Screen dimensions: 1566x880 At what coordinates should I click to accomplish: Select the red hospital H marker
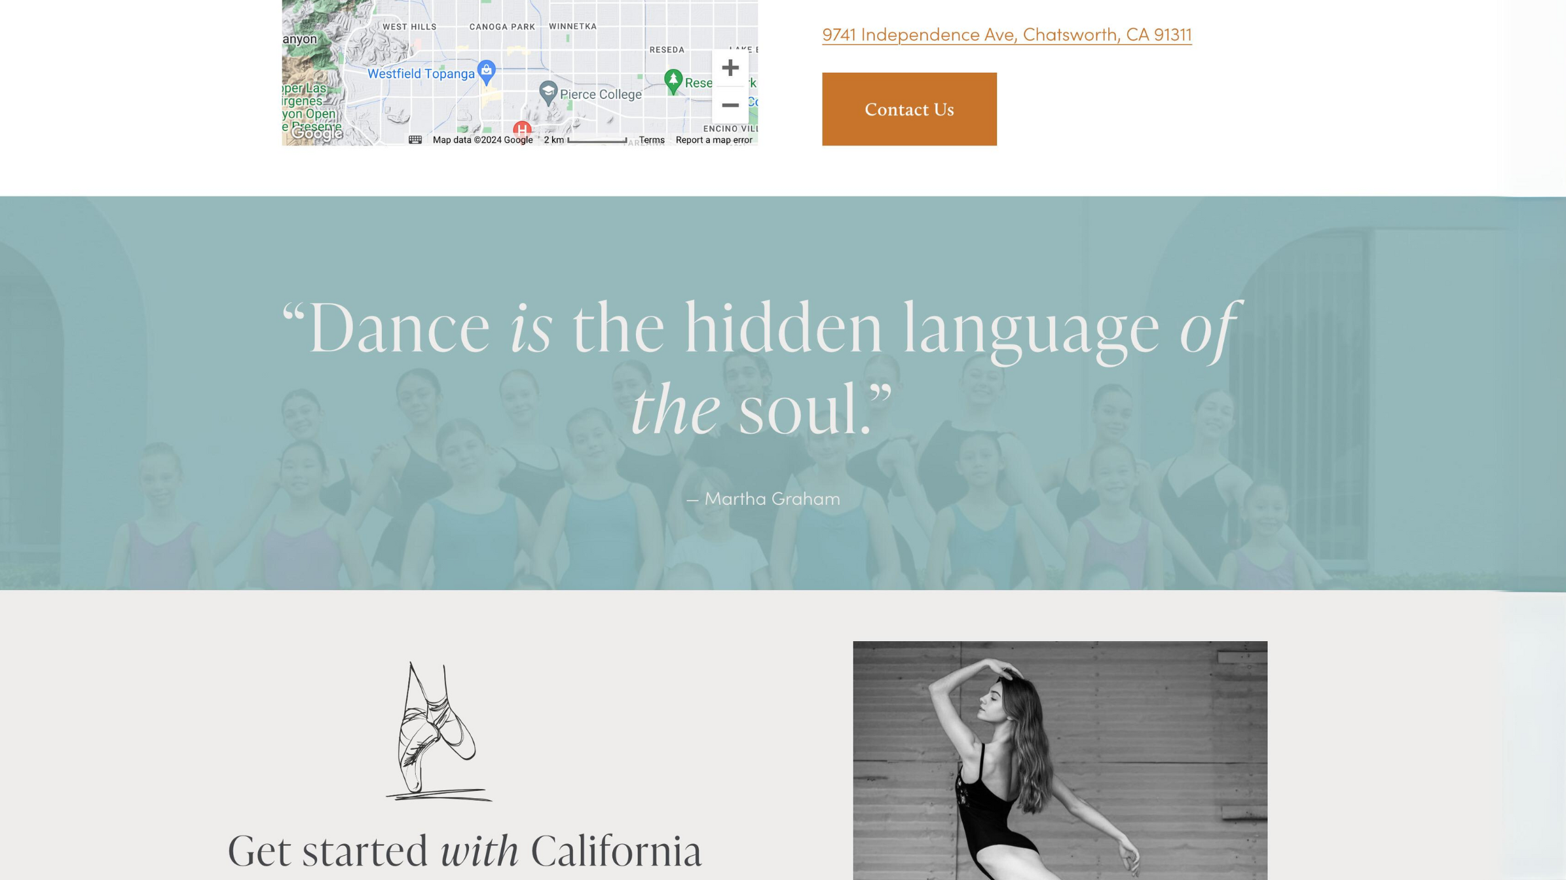[522, 129]
